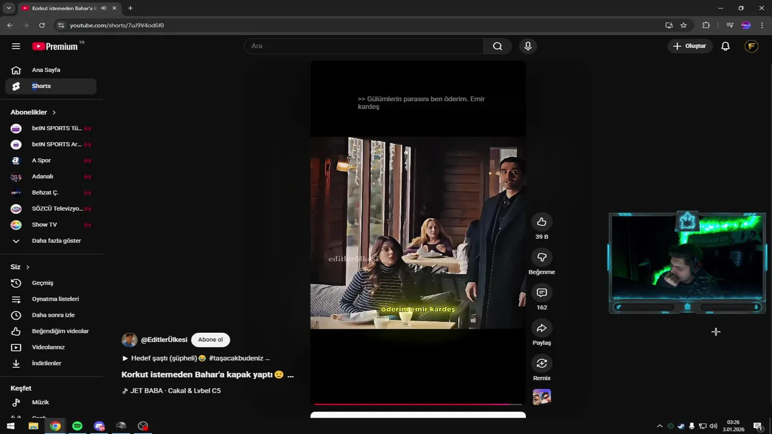Screen dimensions: 772x434
Task: Open Daha sonra izle list
Action: tap(51, 315)
